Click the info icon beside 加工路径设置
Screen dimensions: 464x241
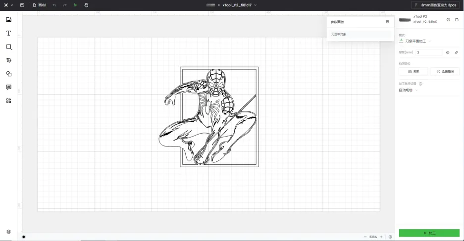point(420,84)
